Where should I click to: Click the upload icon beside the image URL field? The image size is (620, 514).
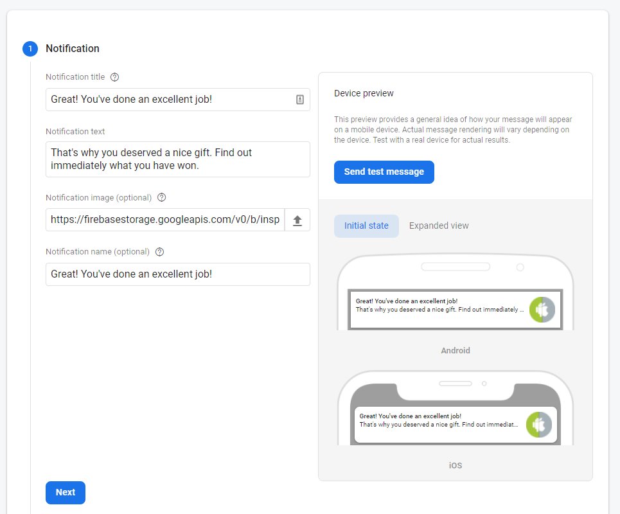pyautogui.click(x=299, y=219)
